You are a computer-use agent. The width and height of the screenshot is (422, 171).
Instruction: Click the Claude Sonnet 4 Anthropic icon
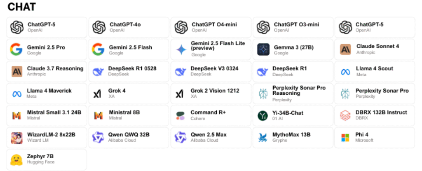345,49
